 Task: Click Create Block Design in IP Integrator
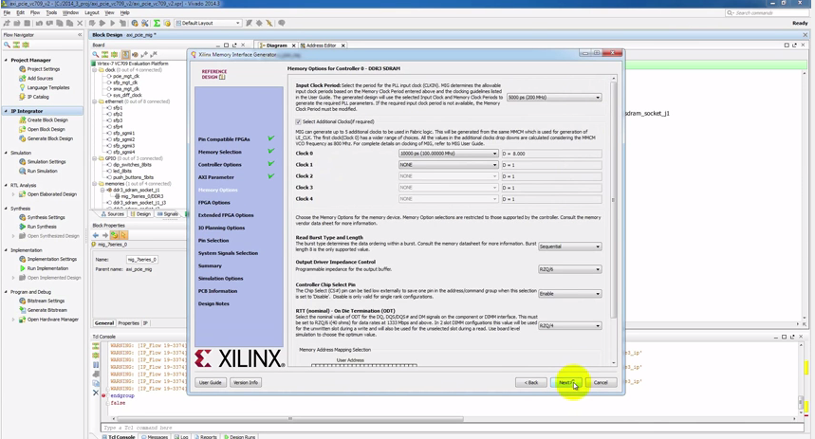[x=47, y=120]
